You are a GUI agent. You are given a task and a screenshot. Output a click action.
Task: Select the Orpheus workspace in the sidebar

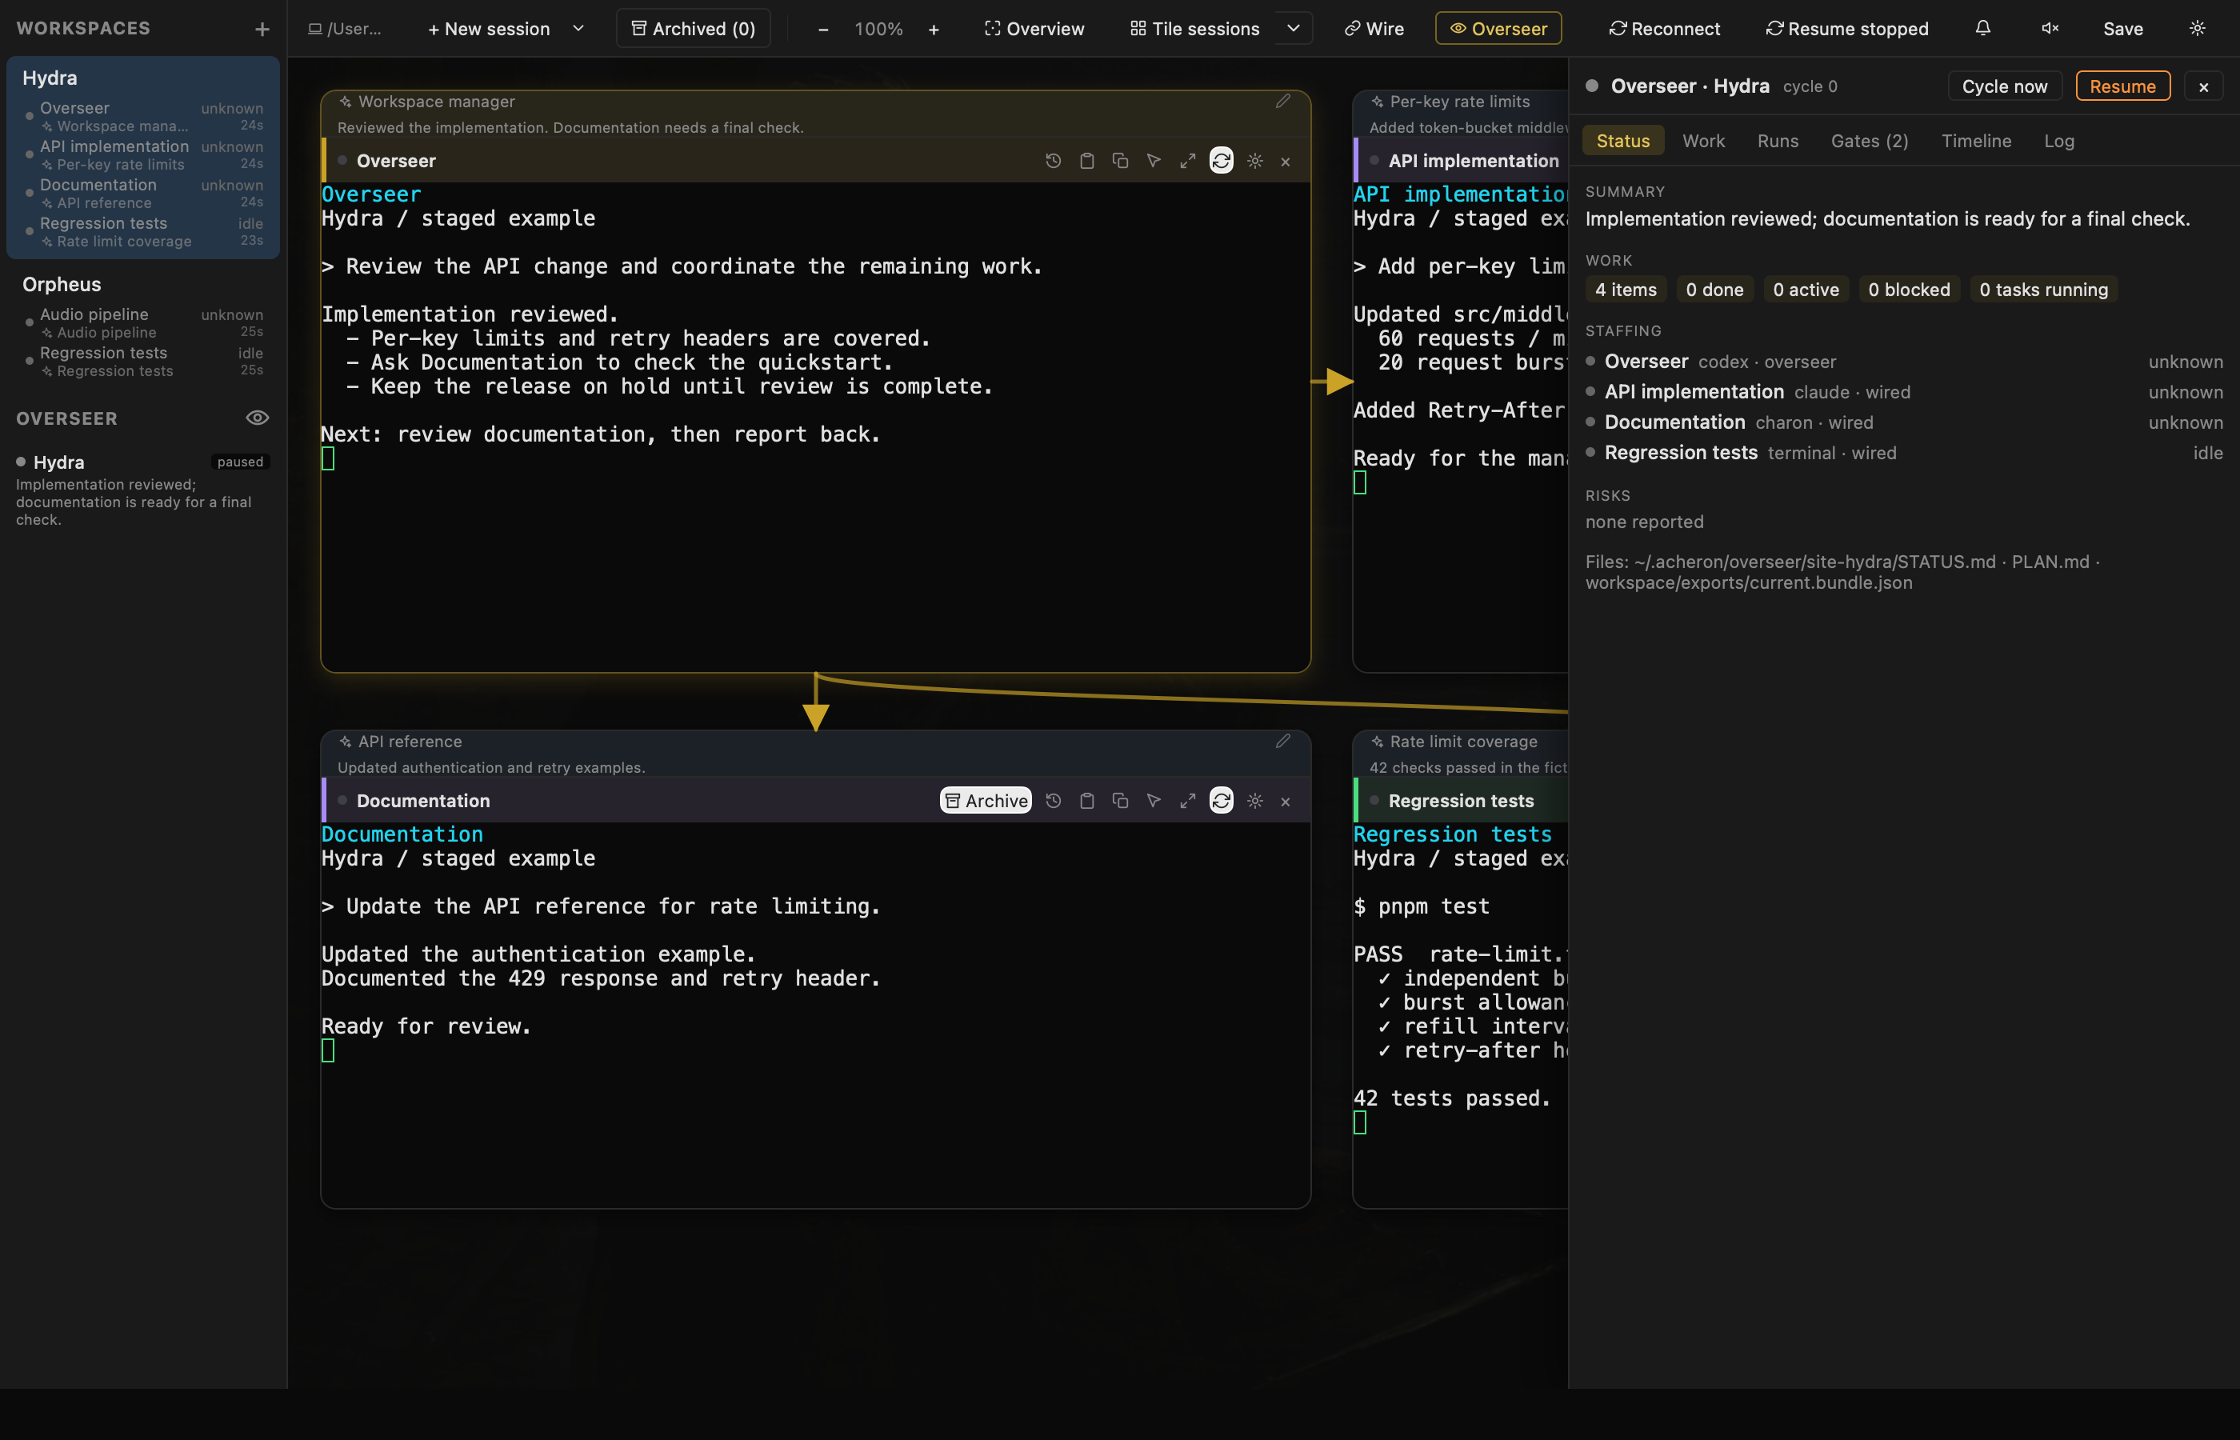[62, 284]
